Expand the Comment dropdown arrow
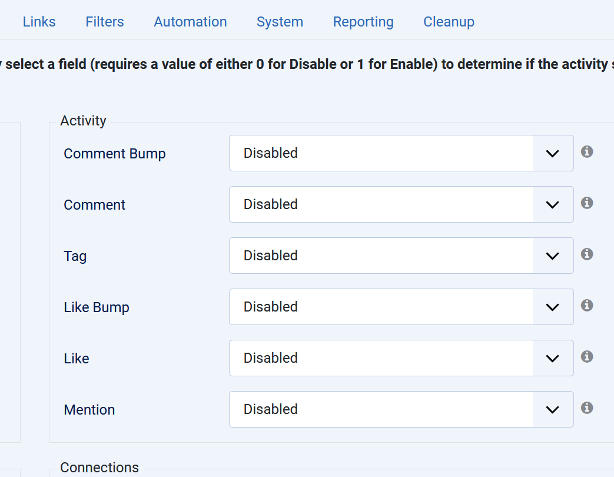 (x=552, y=205)
